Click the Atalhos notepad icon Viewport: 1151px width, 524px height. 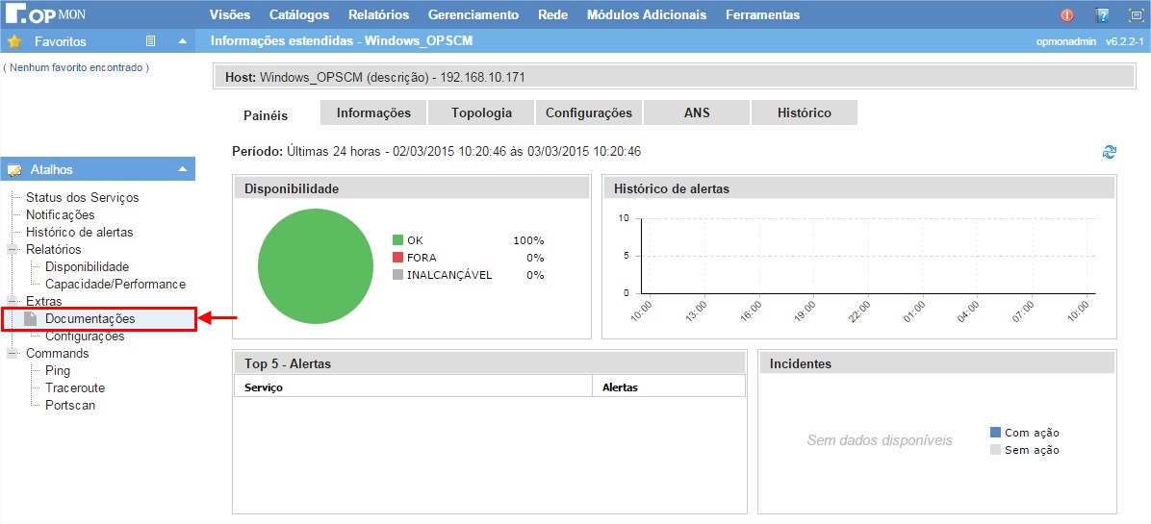14,169
